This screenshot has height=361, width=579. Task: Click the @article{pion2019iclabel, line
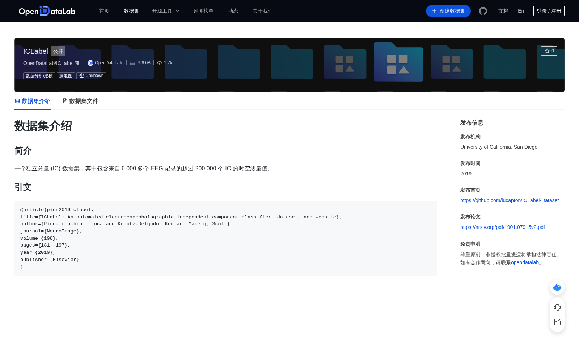pyautogui.click(x=57, y=210)
